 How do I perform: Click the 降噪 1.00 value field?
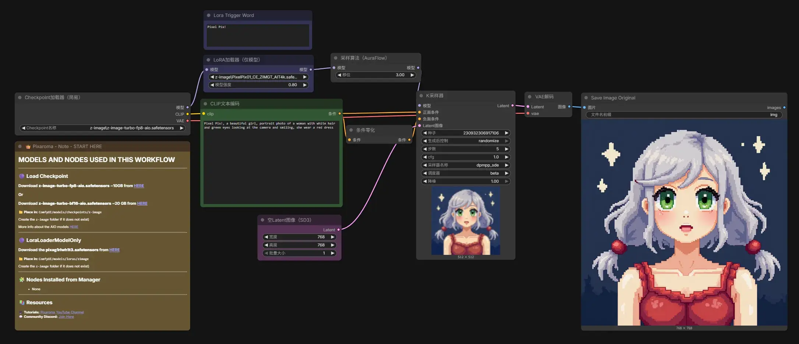(x=466, y=182)
